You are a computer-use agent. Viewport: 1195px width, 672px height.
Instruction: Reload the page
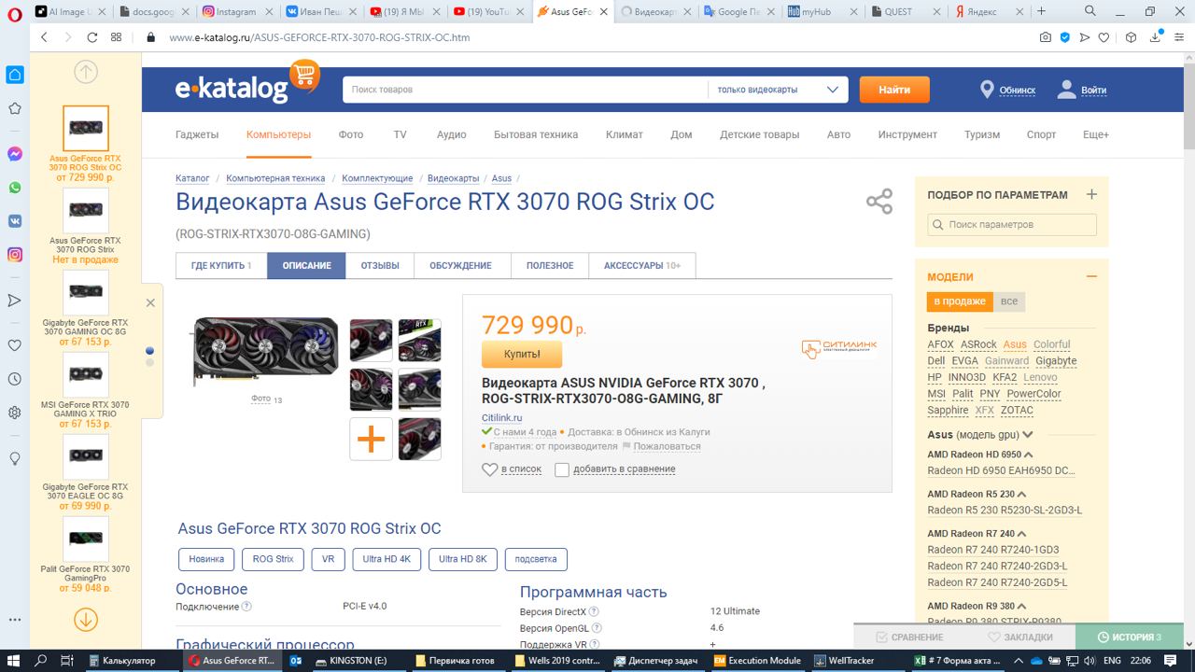(91, 37)
